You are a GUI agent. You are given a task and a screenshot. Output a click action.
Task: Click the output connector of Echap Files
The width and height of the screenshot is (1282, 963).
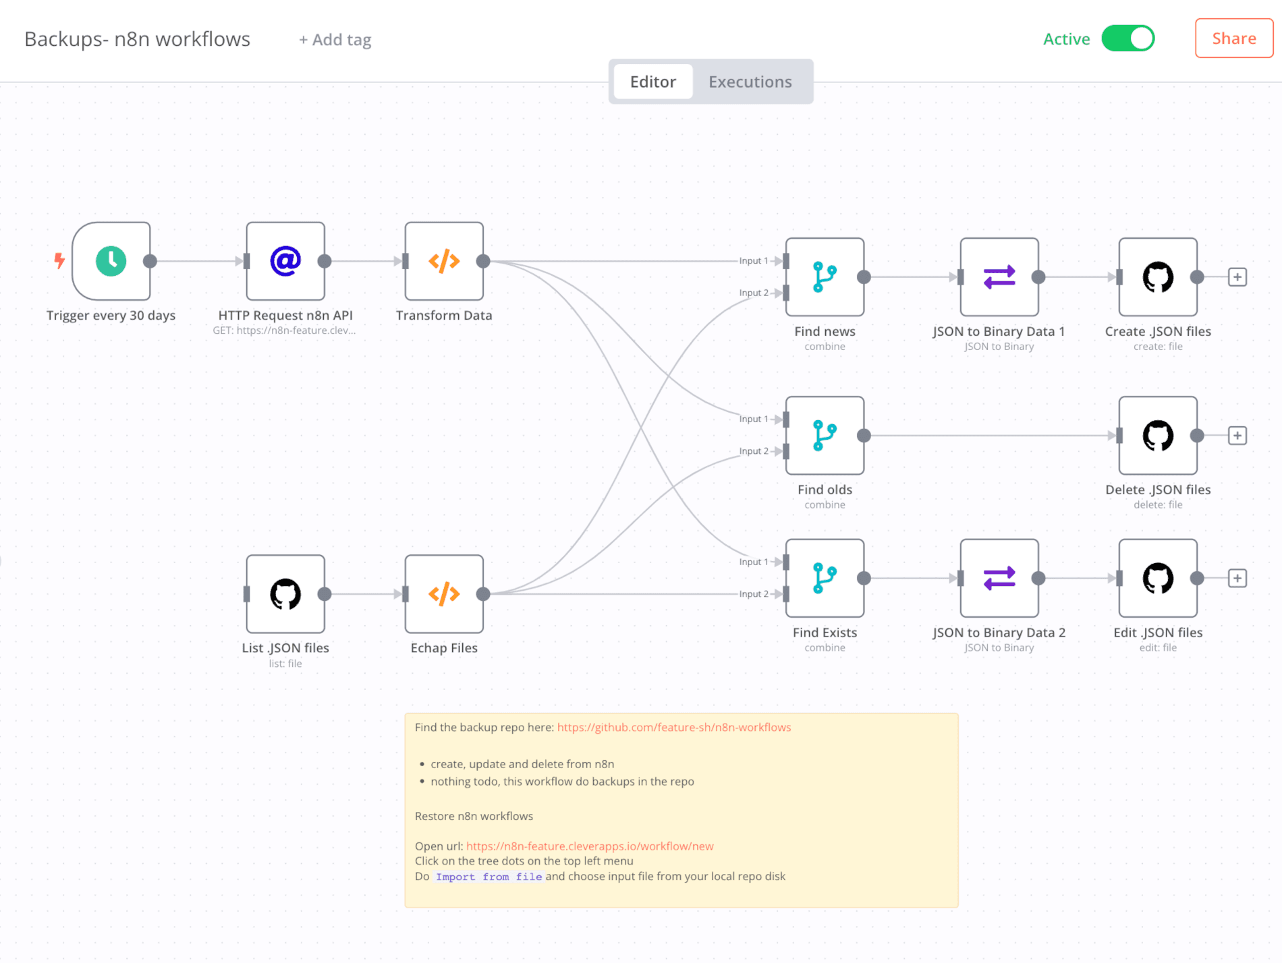483,594
